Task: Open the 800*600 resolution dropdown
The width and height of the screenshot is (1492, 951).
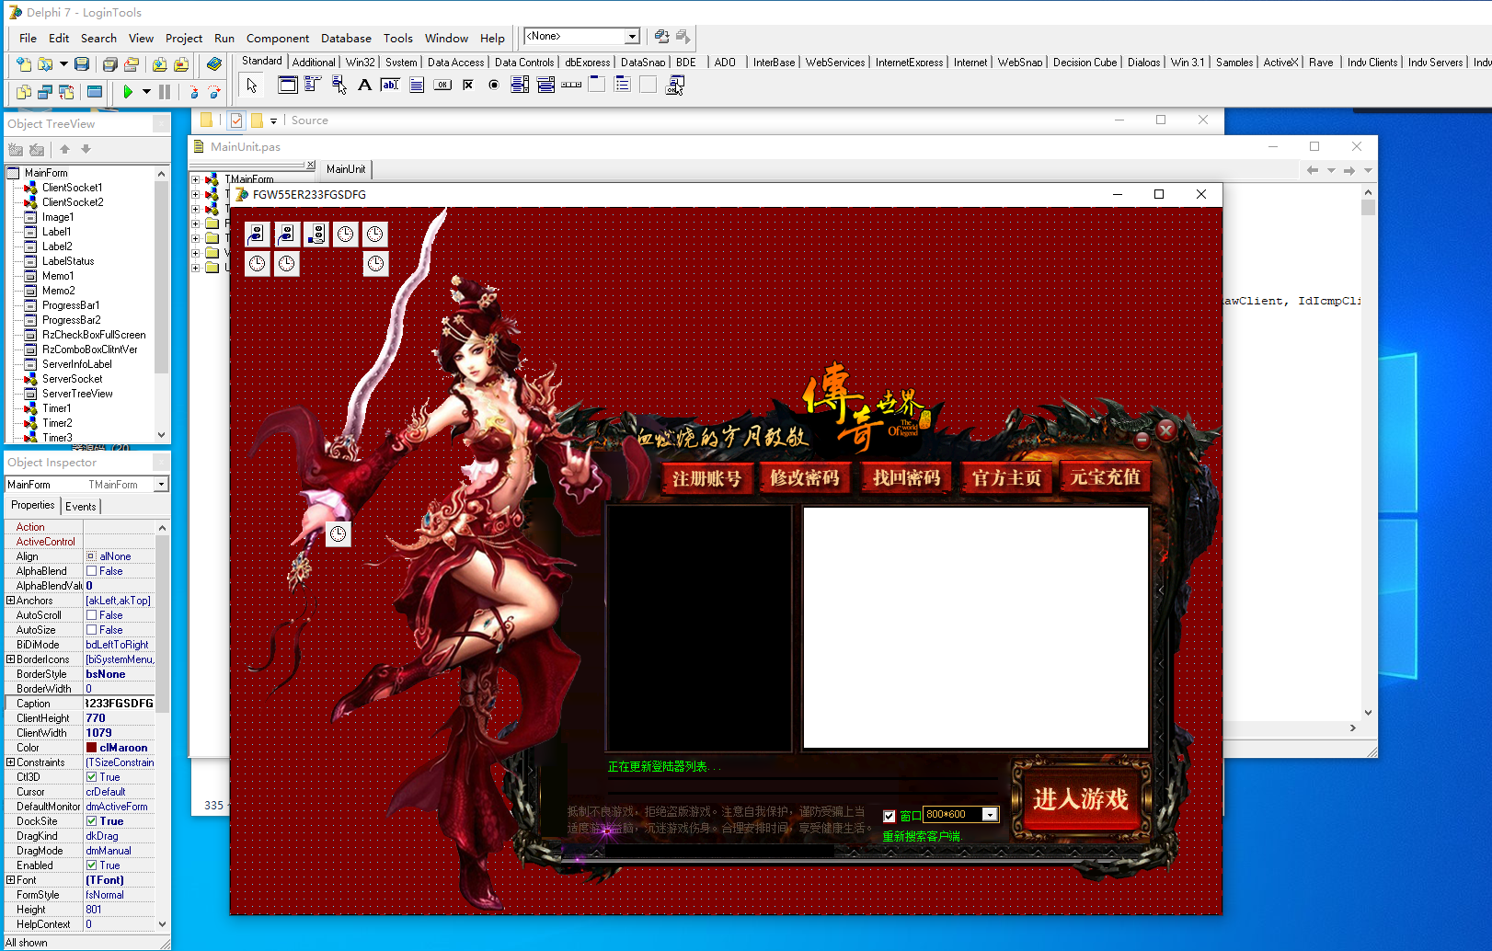Action: (990, 814)
